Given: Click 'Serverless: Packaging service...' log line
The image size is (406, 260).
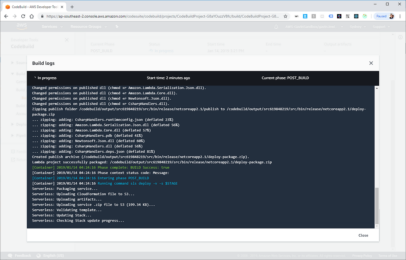Looking at the screenshot, I should click(65, 189).
